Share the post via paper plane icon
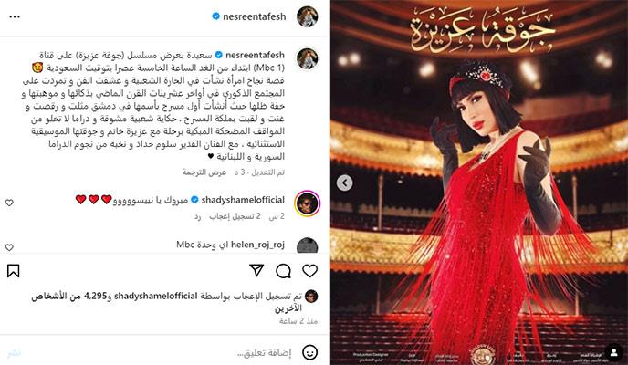The width and height of the screenshot is (628, 365). pyautogui.click(x=256, y=270)
